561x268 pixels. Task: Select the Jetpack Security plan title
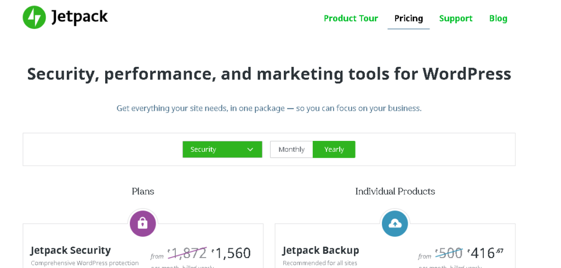(71, 250)
